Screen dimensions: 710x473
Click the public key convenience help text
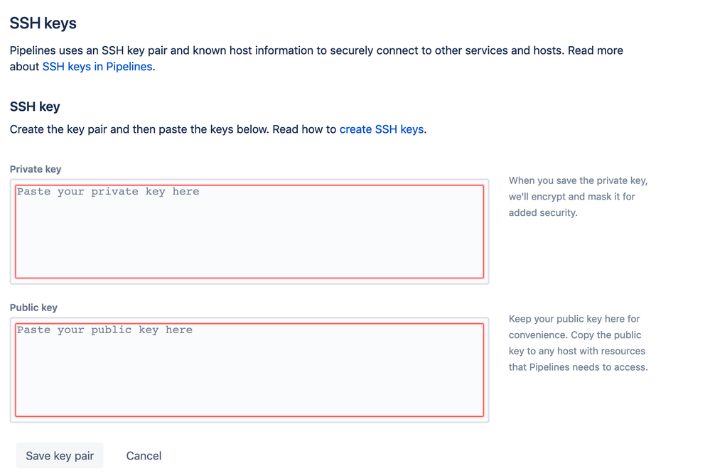[x=579, y=342]
